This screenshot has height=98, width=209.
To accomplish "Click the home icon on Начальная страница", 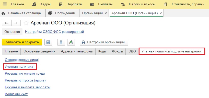I will [x=3, y=13].
